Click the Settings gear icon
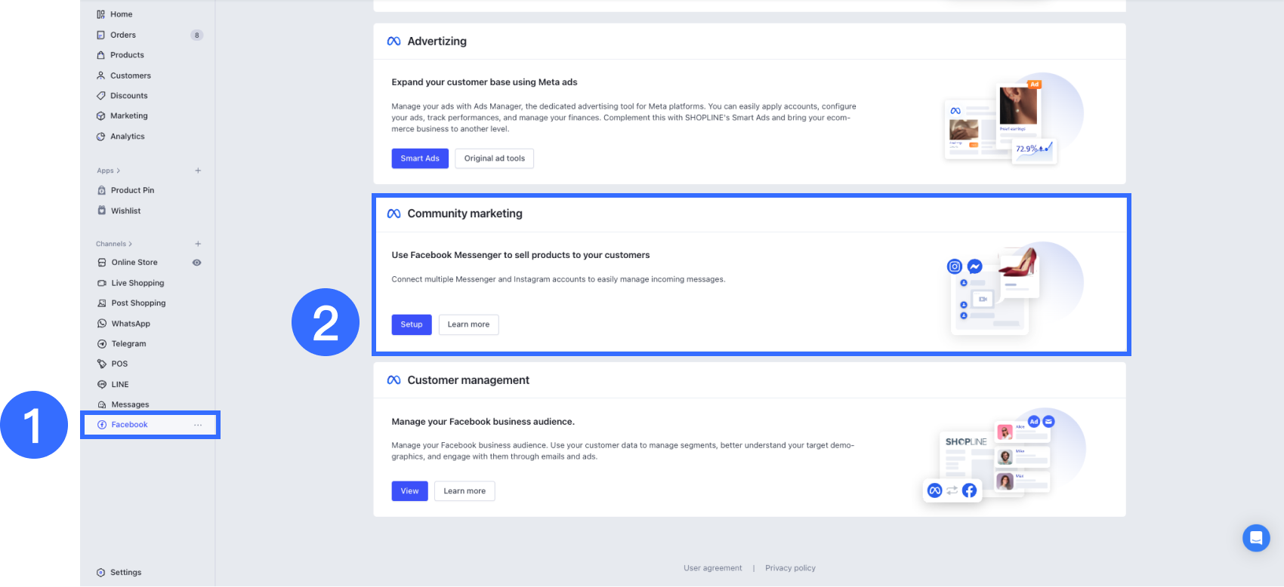This screenshot has height=587, width=1284. 100,573
